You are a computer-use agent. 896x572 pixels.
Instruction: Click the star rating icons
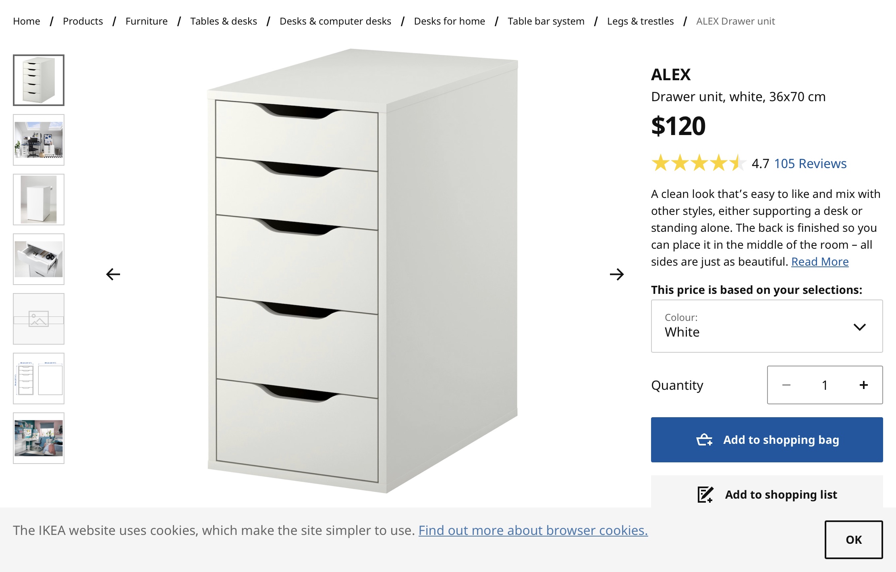pyautogui.click(x=698, y=163)
